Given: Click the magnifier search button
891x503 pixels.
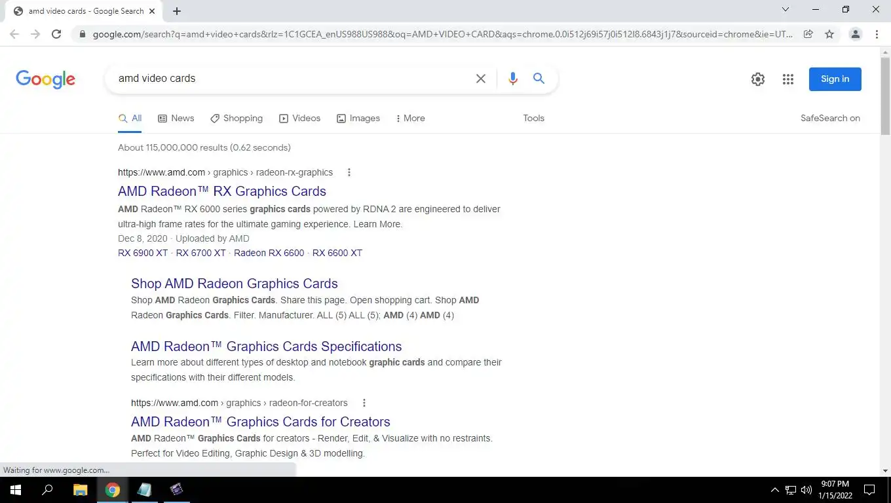Looking at the screenshot, I should 539,79.
